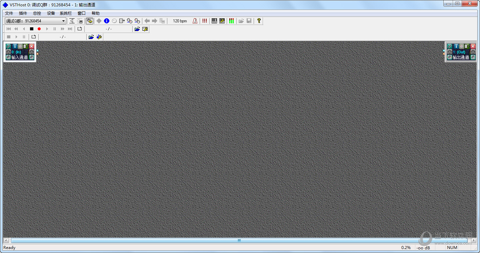Click the blue plugin information icon in the toolbar
Image resolution: width=480 pixels, height=253 pixels.
(107, 21)
